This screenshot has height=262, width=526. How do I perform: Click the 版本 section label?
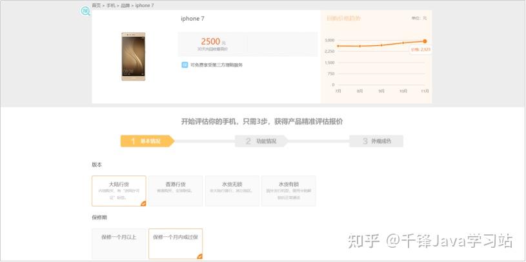(x=97, y=165)
